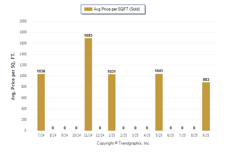
Task: Click the 9/25 bar
Action: [206, 106]
